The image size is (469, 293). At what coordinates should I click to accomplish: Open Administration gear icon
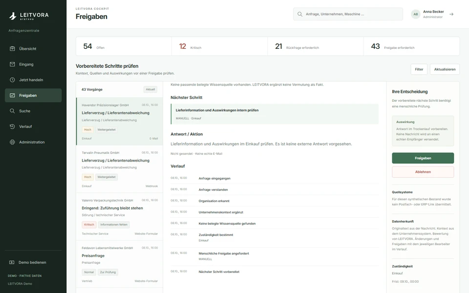[x=12, y=142]
